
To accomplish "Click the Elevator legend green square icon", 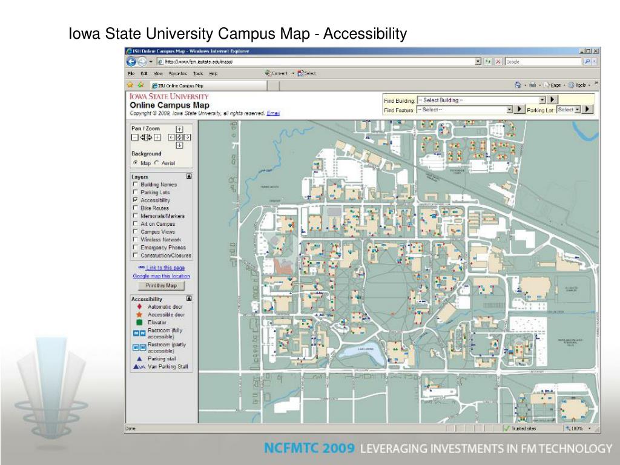I will tap(139, 322).
